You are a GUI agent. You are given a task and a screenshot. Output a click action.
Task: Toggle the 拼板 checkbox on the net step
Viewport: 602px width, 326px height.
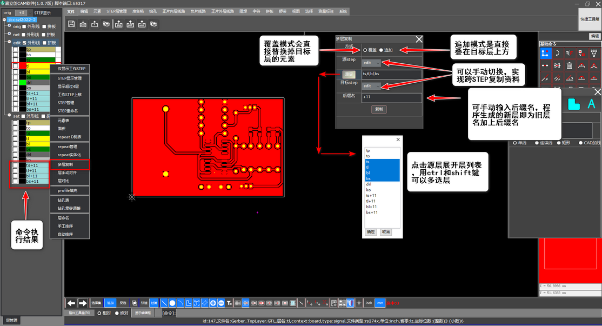(x=44, y=35)
